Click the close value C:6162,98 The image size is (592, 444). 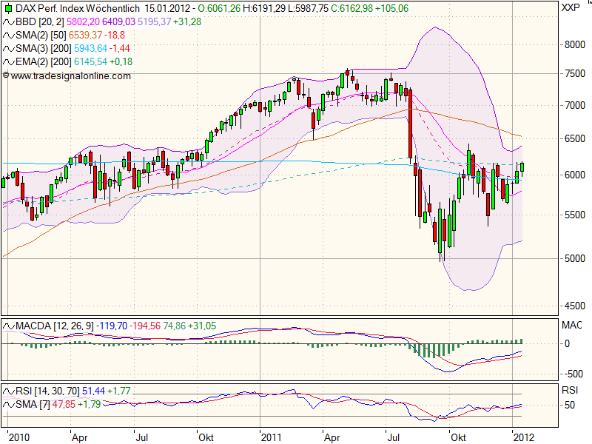pos(352,8)
